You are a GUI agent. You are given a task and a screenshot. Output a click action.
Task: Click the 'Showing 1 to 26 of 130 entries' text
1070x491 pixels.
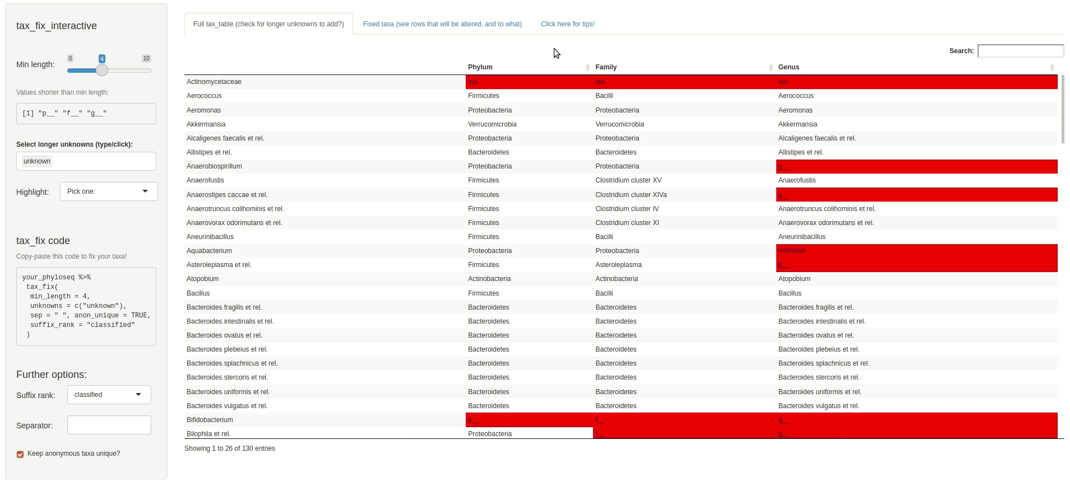tap(230, 448)
